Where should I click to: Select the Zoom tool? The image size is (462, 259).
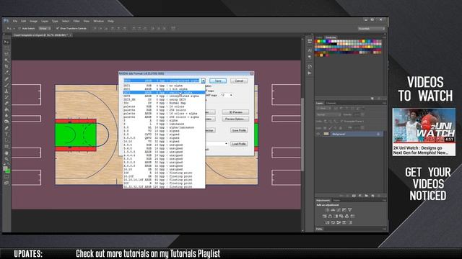pyautogui.click(x=6, y=159)
